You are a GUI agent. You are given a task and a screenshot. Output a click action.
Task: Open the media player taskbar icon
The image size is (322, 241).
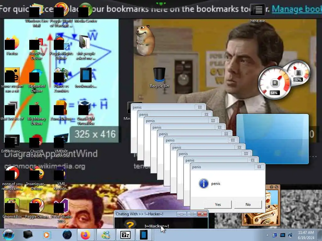point(47,235)
